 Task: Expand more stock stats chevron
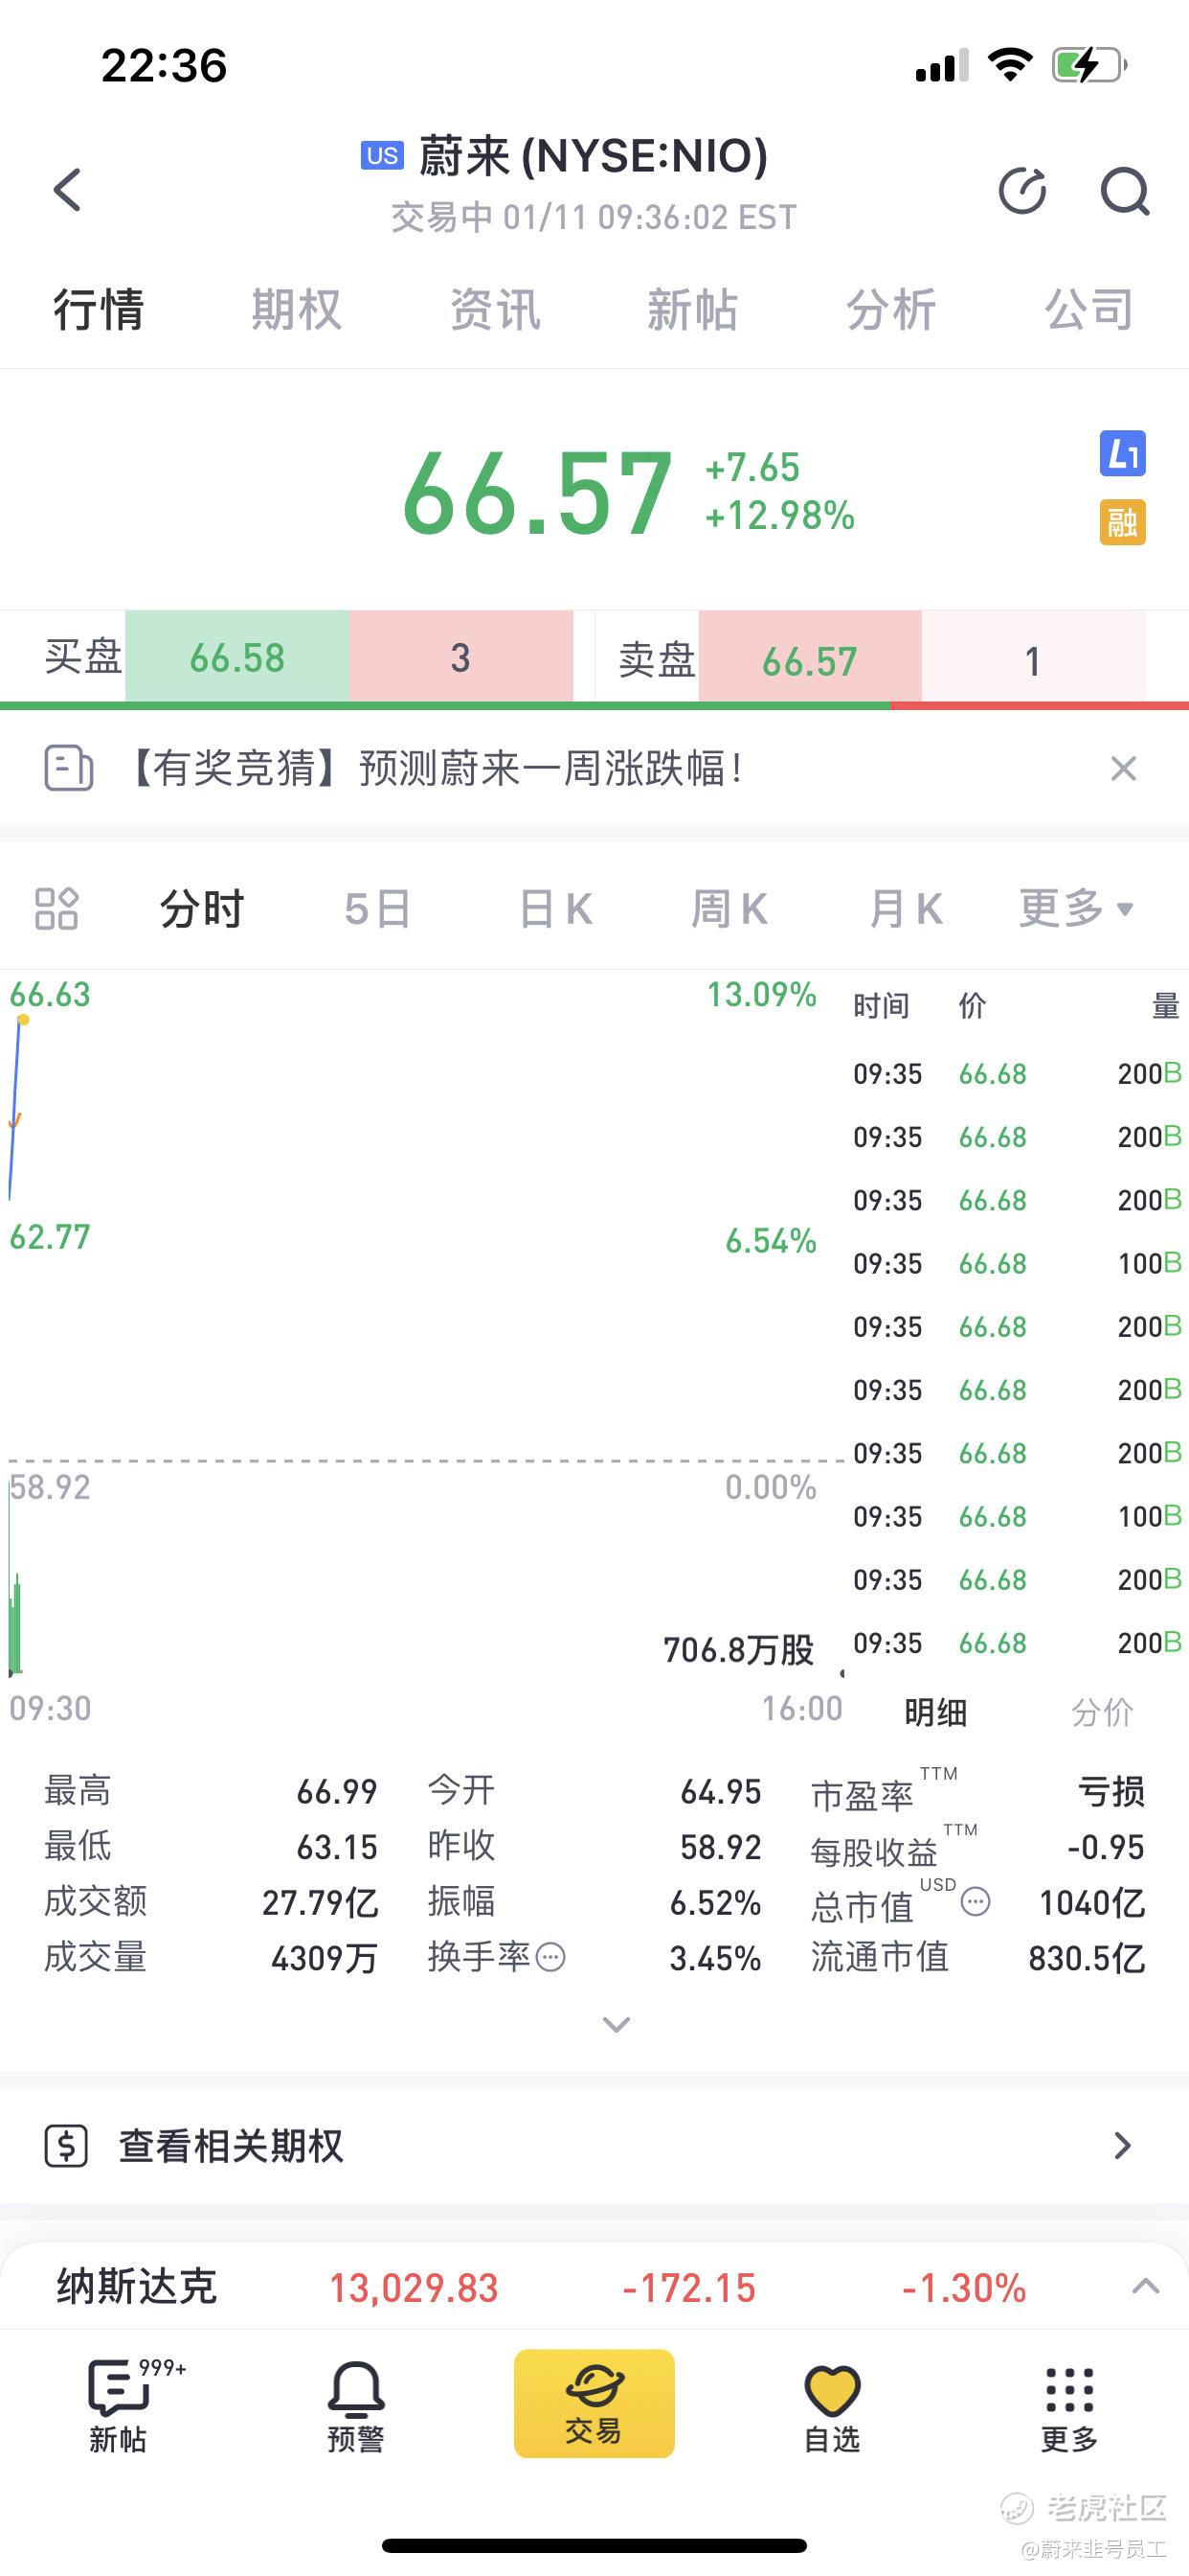point(617,2025)
